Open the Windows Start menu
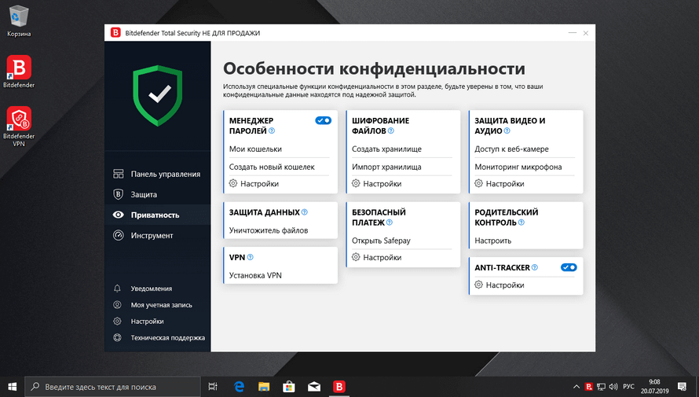This screenshot has width=699, height=397. (12, 387)
